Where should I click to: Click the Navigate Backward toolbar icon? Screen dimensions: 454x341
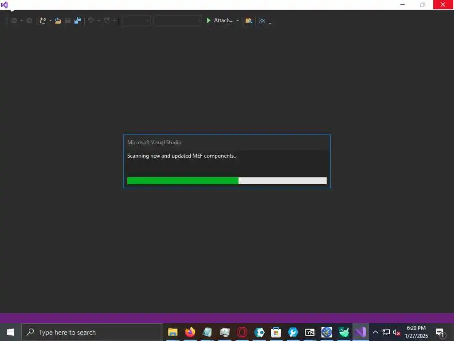point(14,20)
